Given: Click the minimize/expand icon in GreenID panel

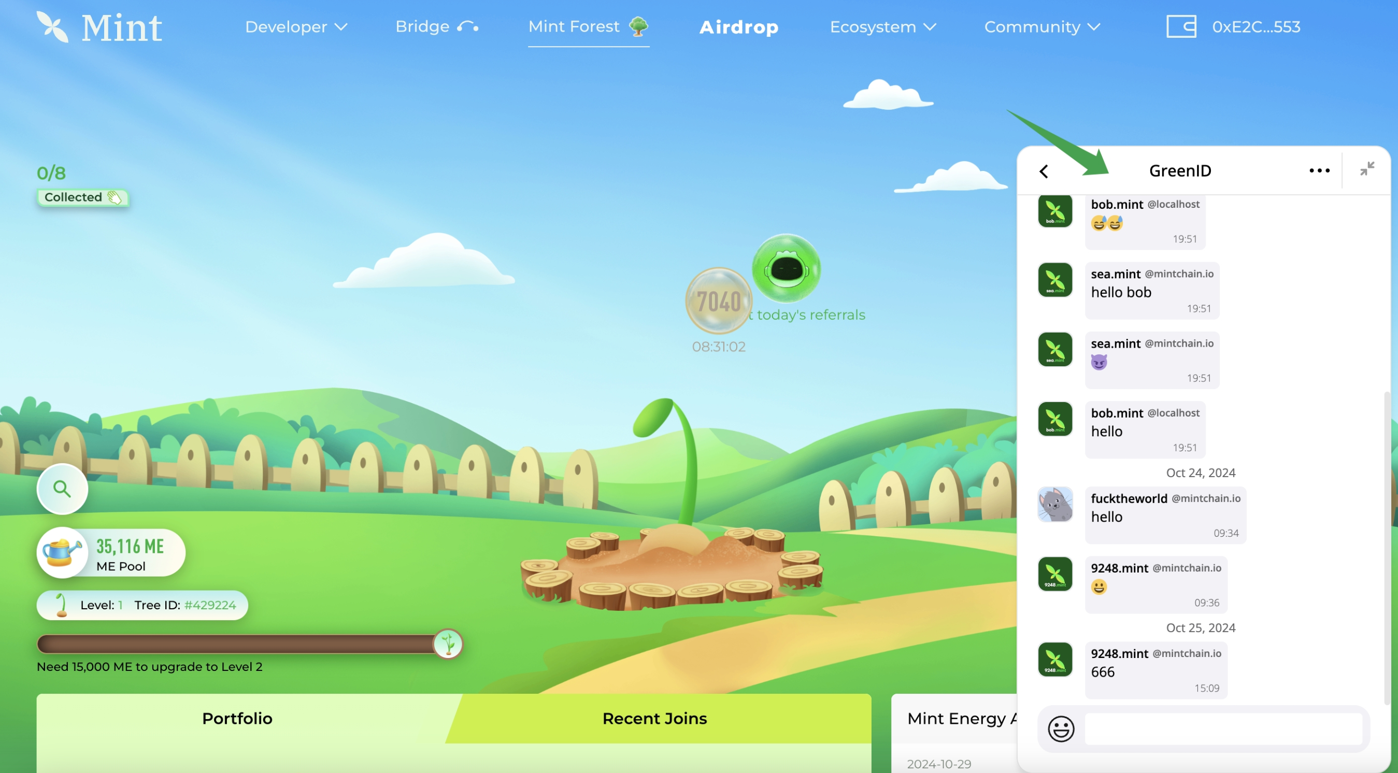Looking at the screenshot, I should 1366,169.
